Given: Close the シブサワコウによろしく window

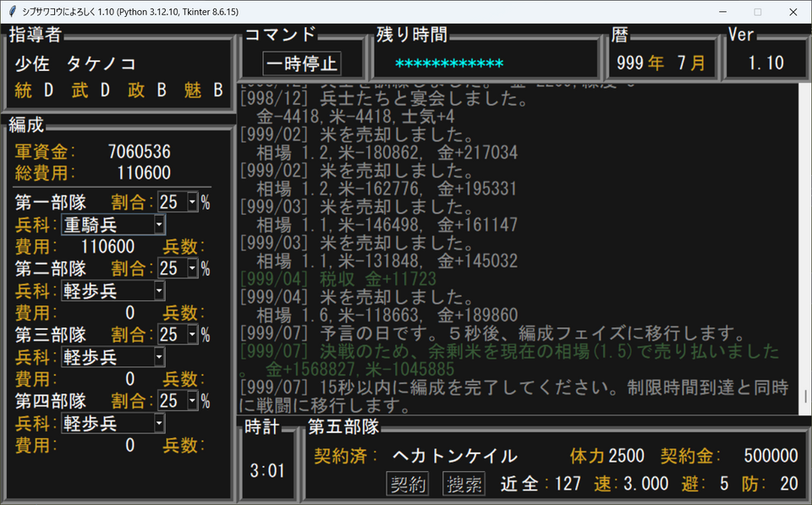Looking at the screenshot, I should [793, 12].
